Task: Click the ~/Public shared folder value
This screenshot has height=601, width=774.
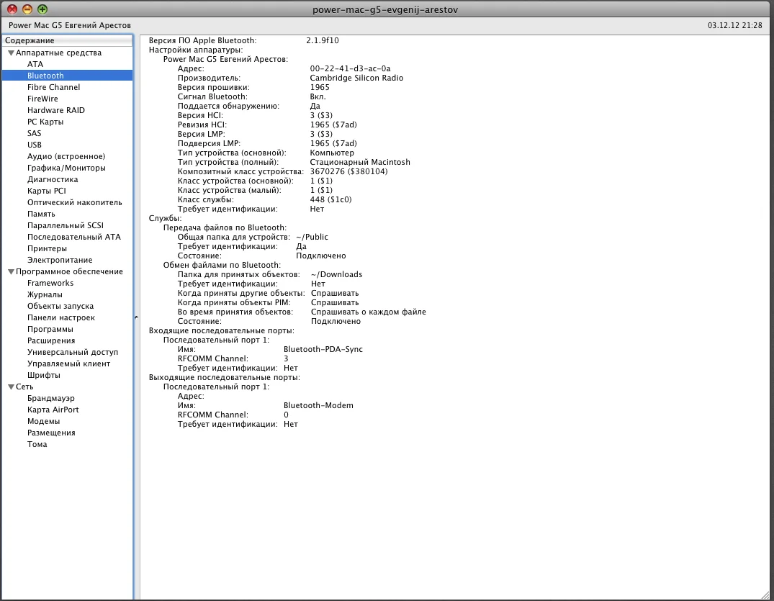Action: 312,237
